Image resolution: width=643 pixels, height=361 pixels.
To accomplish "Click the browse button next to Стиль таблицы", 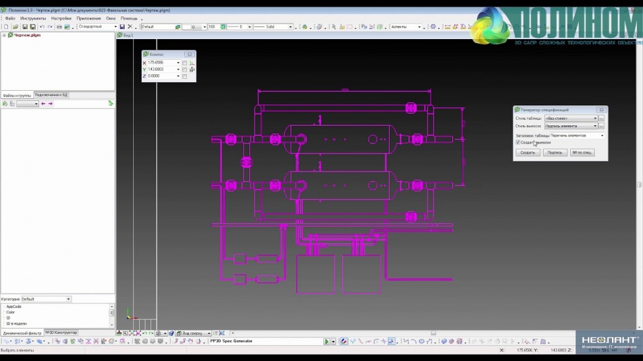I will [x=601, y=118].
